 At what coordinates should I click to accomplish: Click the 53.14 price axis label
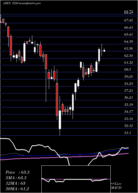(x=129, y=119)
